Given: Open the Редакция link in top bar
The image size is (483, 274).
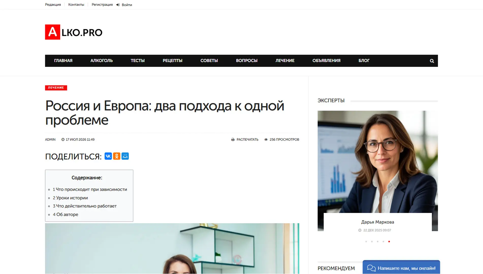Looking at the screenshot, I should pos(53,5).
